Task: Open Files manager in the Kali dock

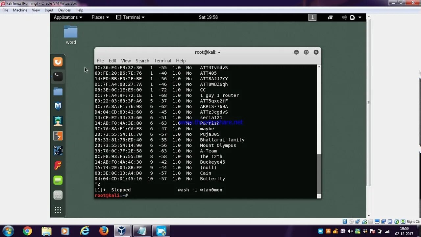Action: point(58,92)
